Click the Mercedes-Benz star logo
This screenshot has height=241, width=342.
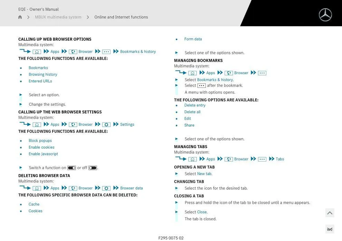(x=325, y=15)
